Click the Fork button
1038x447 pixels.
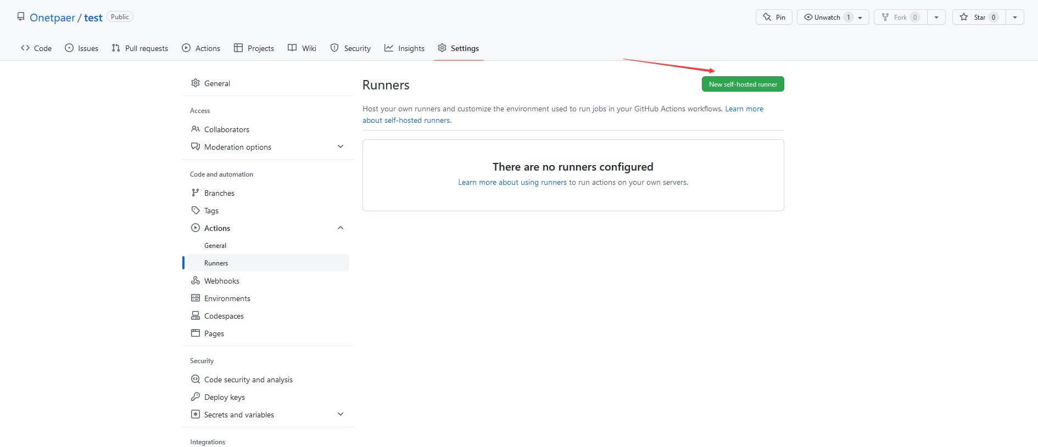point(901,17)
